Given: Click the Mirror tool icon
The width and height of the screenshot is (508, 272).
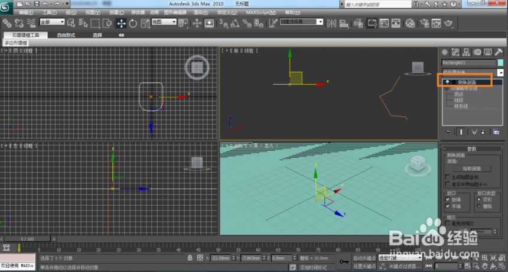Looking at the screenshot, I should [331, 23].
